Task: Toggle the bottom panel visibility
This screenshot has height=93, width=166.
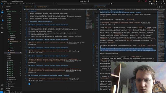Action: coord(154,4)
